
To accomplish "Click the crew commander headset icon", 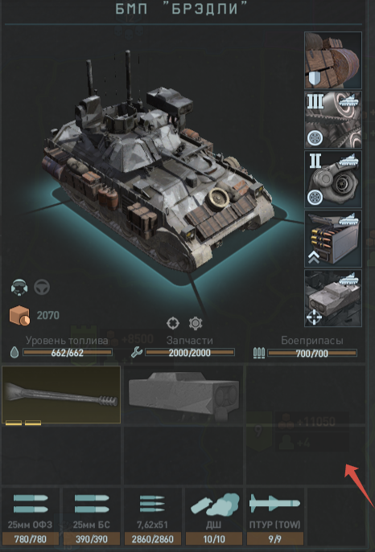I will click(x=19, y=288).
